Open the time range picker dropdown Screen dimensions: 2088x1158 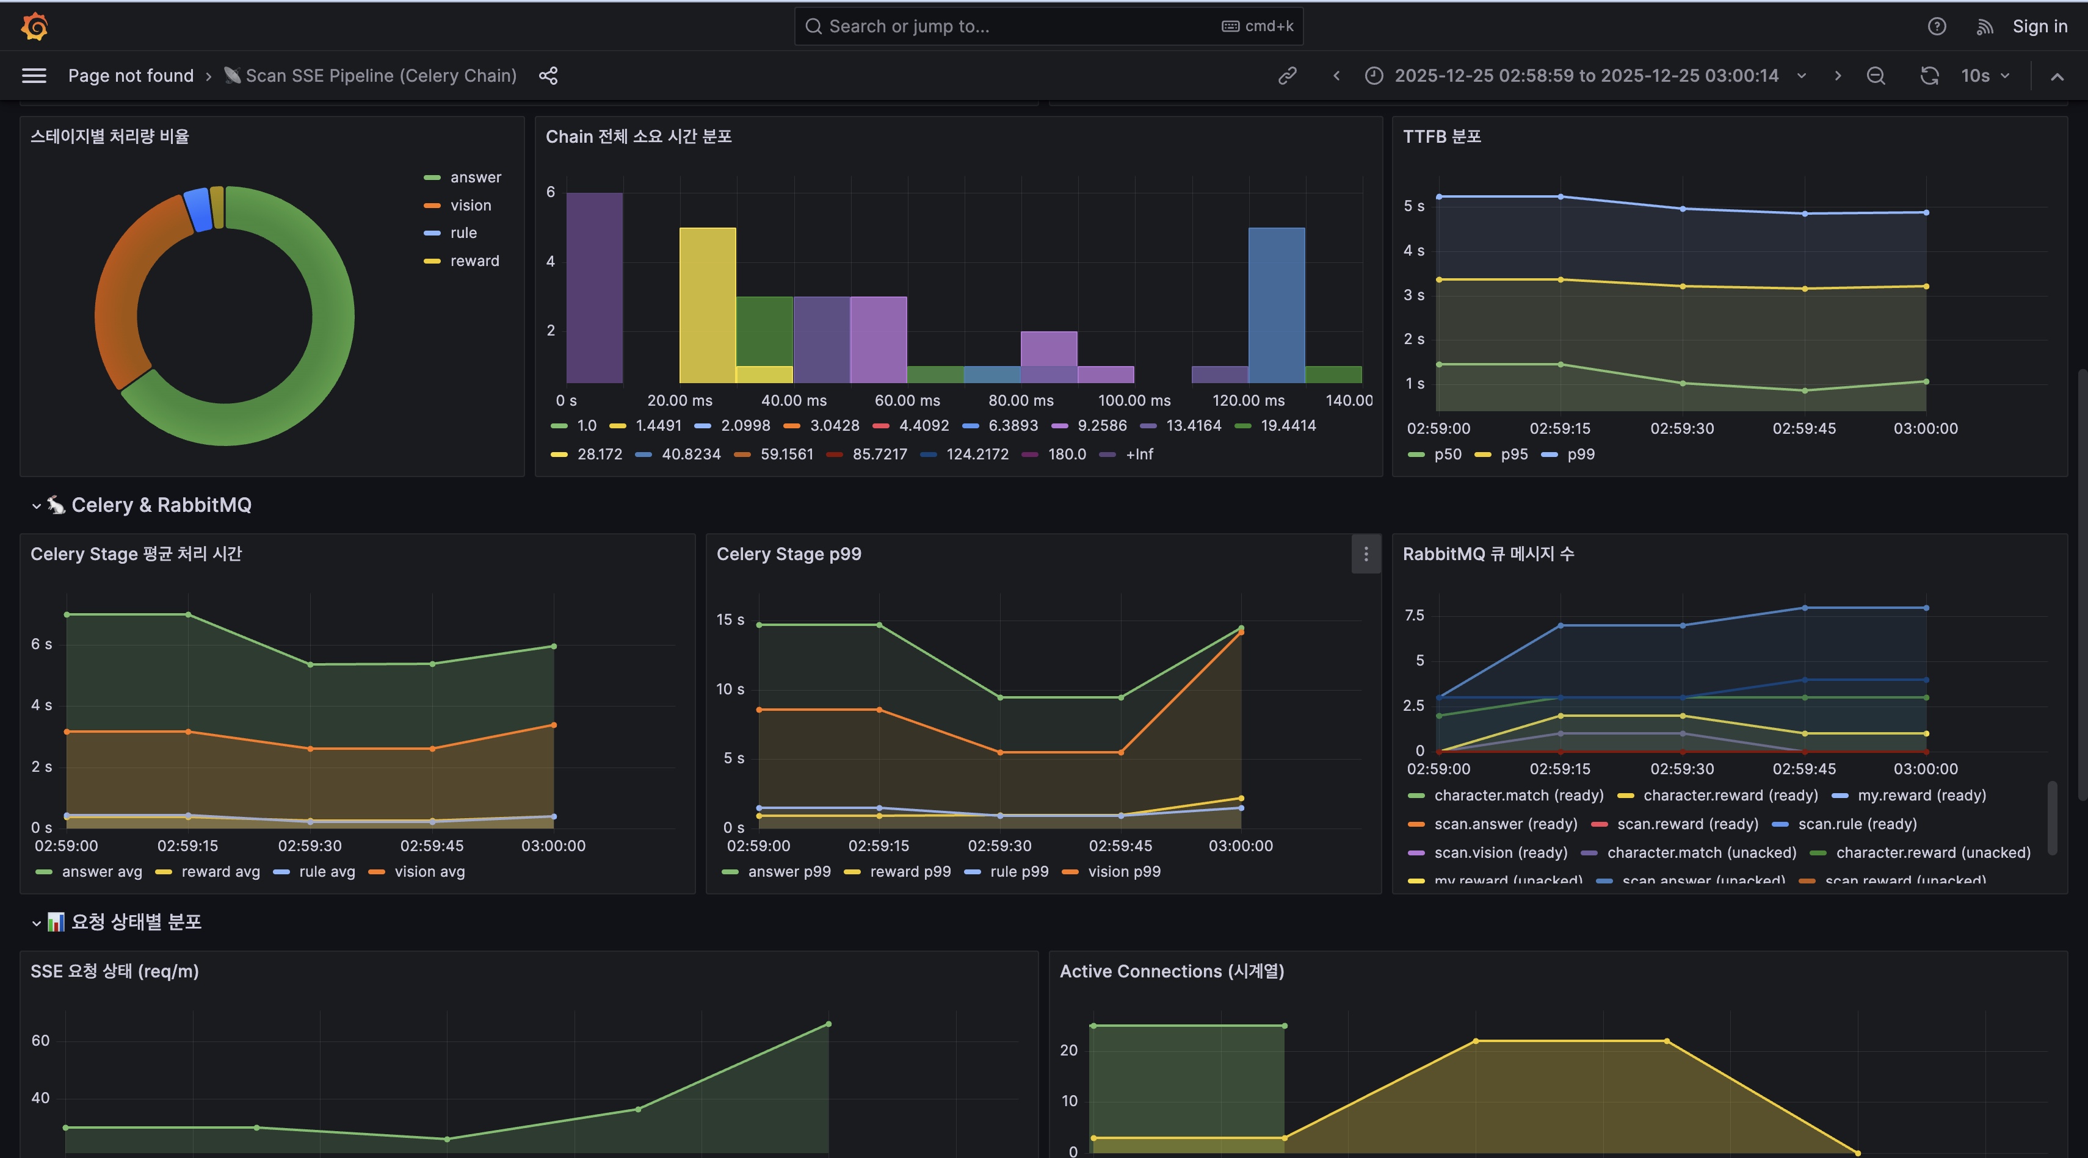coord(1586,76)
